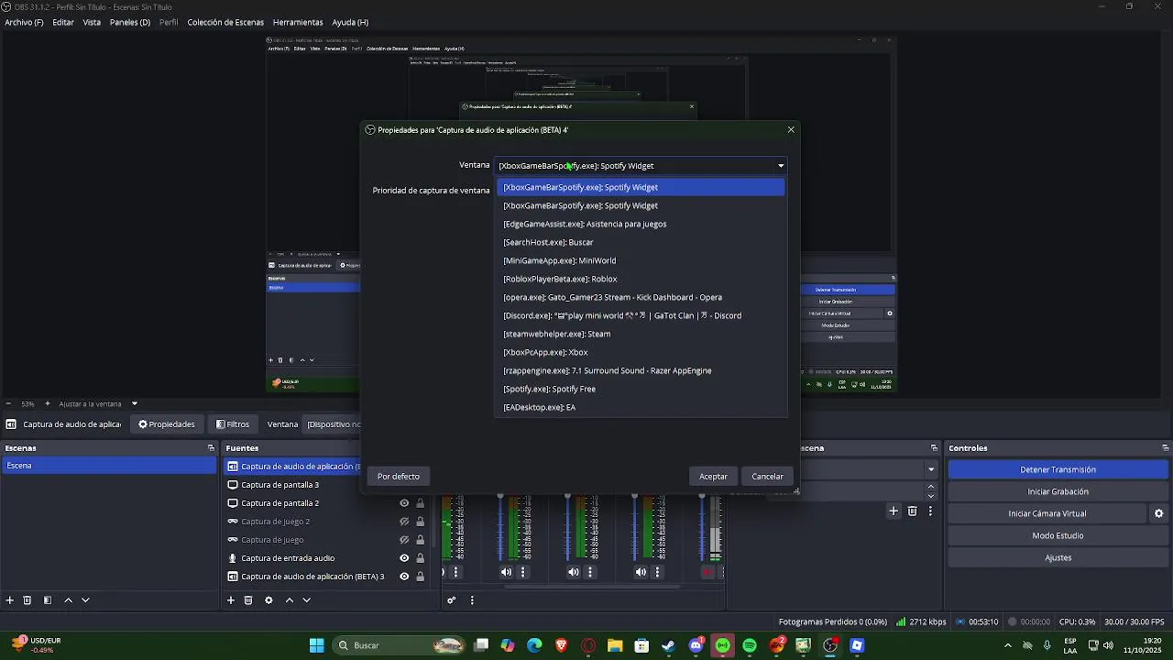Pop out the Escenas dock icon
Viewport: 1173px width, 660px height.
tap(211, 448)
